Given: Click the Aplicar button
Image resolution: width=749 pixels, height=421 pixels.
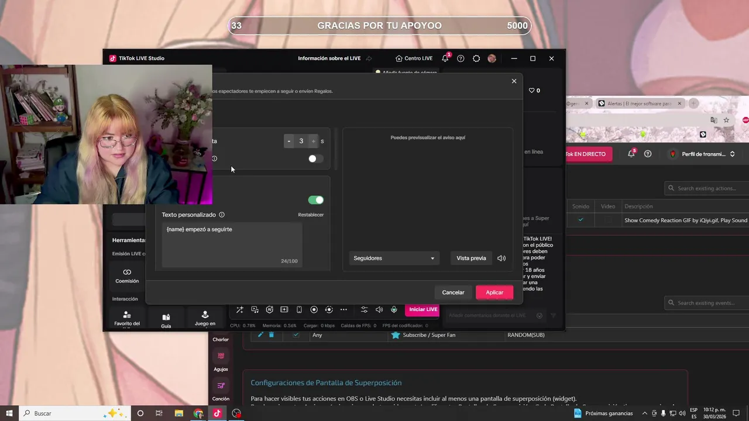Looking at the screenshot, I should tap(494, 292).
